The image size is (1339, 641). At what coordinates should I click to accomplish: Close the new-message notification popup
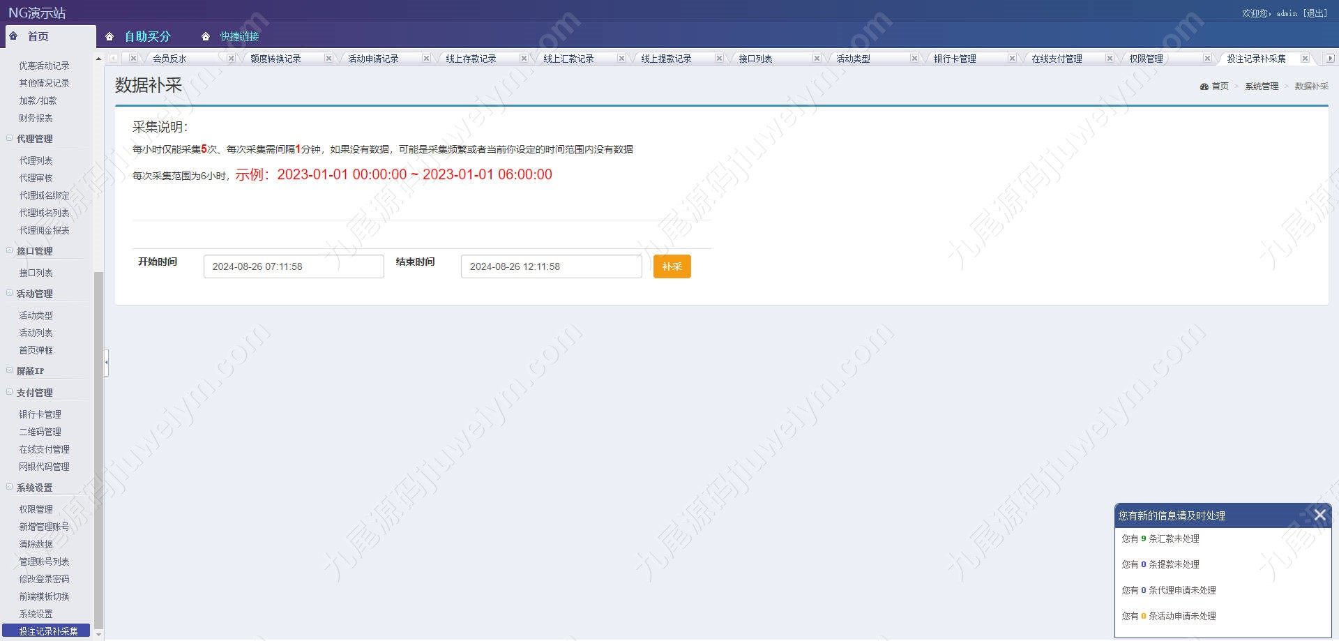click(1319, 515)
